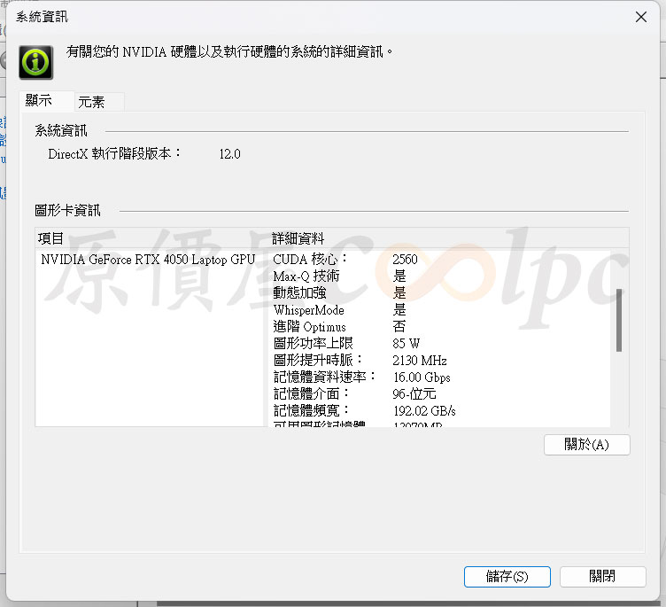Image resolution: width=666 pixels, height=607 pixels.
Task: Click the 圖形功率上限 value 85 W
Action: click(406, 344)
